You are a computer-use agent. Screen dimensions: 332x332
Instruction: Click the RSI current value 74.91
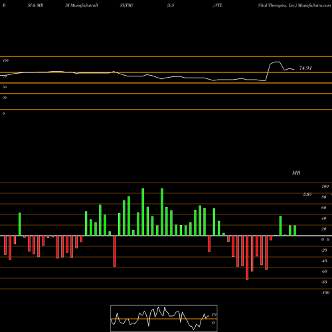[x=305, y=68]
